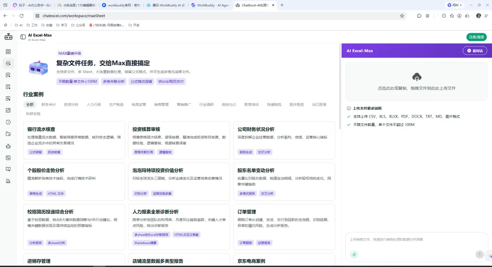Click the 多表关联分析 feature tag
This screenshot has width=492, height=267.
click(x=113, y=82)
